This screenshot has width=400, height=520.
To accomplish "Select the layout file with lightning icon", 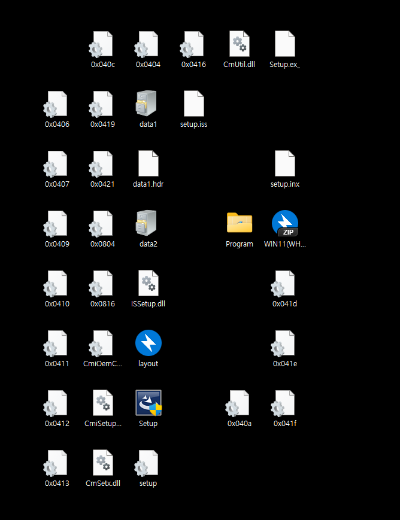I will [x=149, y=343].
